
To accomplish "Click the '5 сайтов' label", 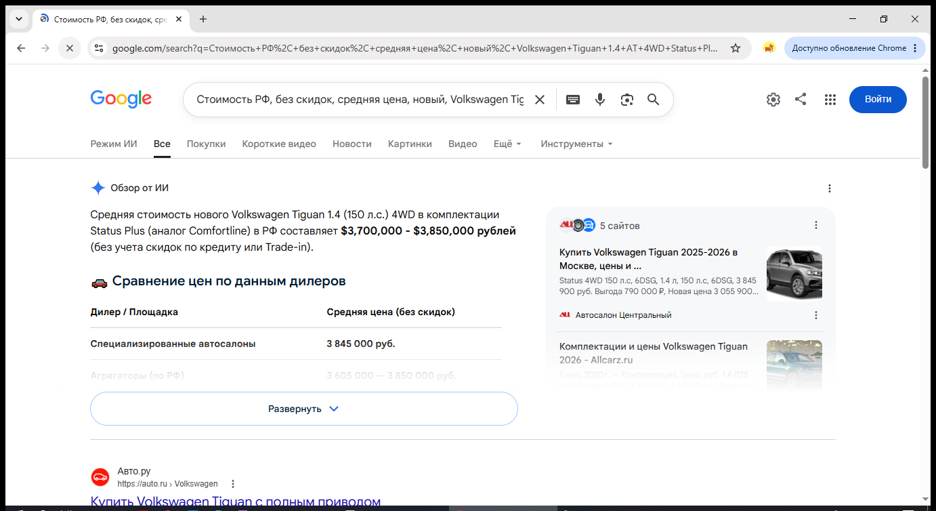I will coord(620,226).
